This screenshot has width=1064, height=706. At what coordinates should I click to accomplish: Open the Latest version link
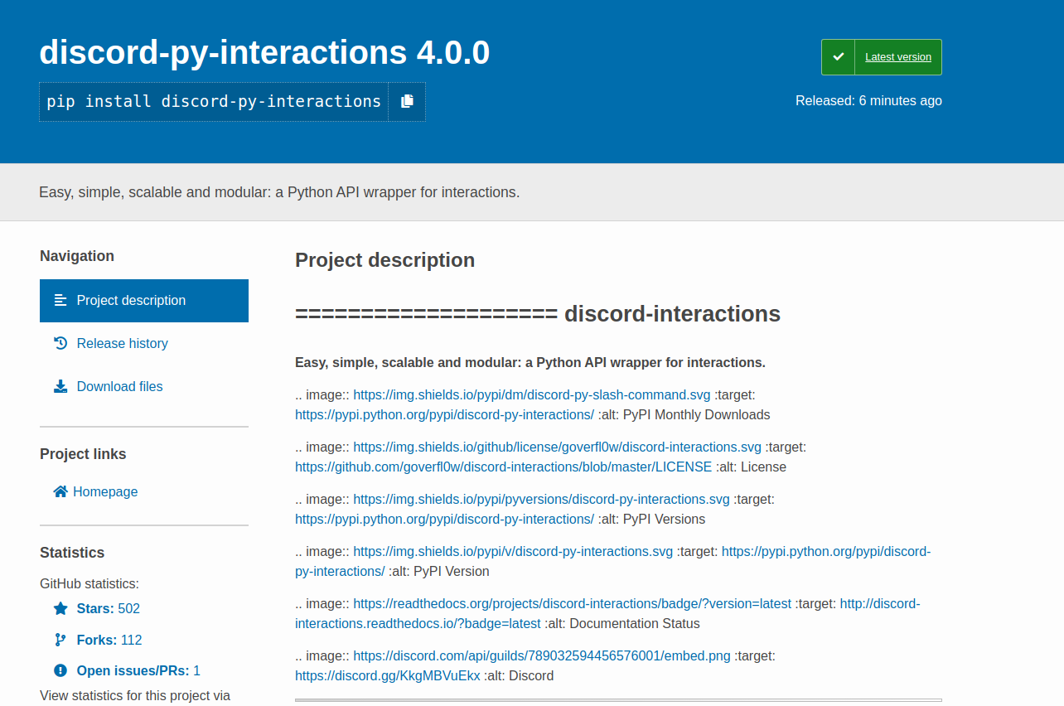tap(897, 56)
